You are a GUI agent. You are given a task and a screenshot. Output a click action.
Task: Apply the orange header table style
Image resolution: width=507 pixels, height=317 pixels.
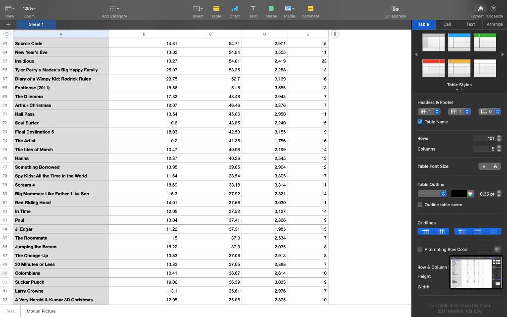tap(459, 68)
